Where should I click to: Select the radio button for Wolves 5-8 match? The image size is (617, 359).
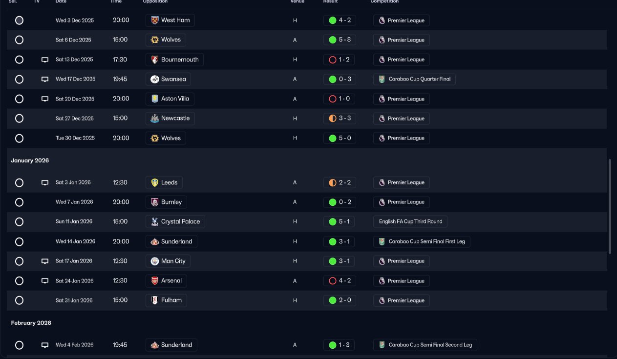19,40
